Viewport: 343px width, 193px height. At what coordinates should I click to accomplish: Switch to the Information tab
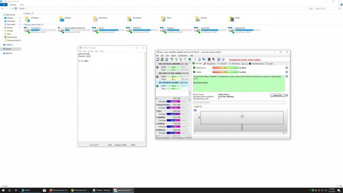[235, 64]
